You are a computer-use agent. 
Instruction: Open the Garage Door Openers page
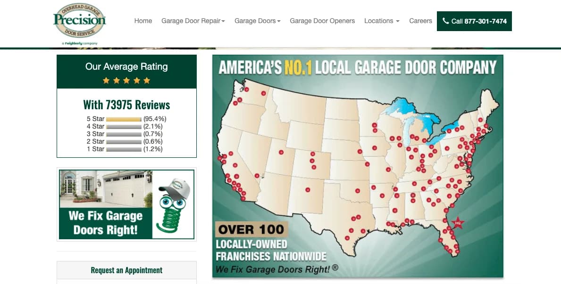(x=322, y=21)
